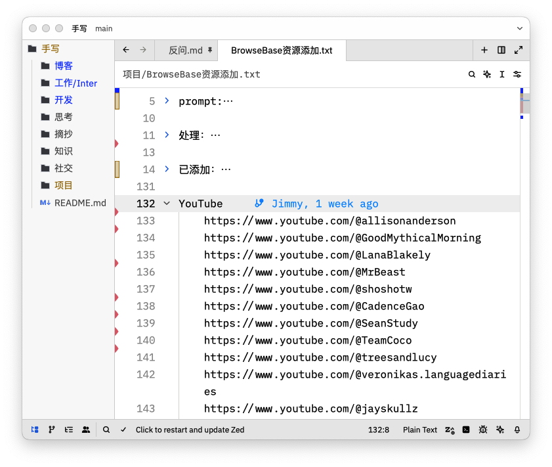This screenshot has height=467, width=552.
Task: Click the pin icon on 反问.md tab
Action: tap(210, 50)
